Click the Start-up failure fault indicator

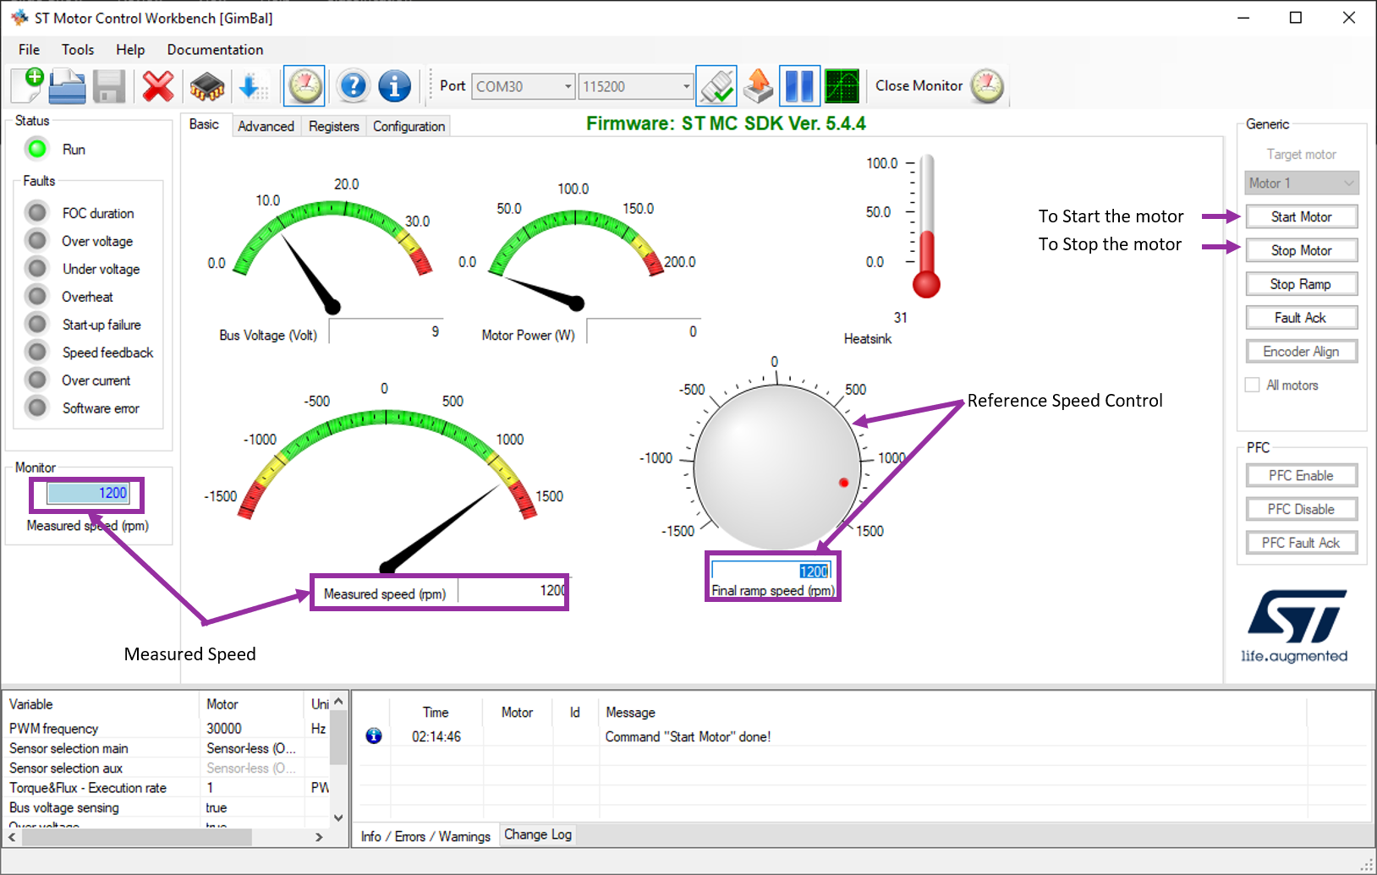36,324
